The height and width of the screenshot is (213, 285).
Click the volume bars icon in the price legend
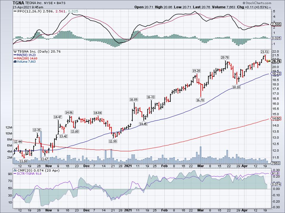(15, 62)
